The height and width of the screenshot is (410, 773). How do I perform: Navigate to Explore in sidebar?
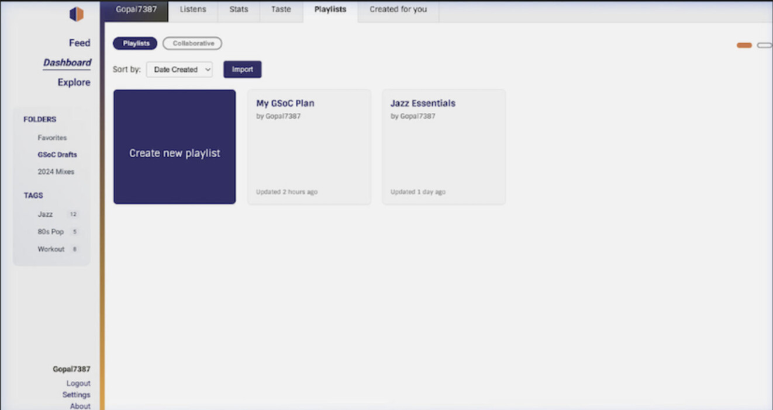(x=74, y=82)
